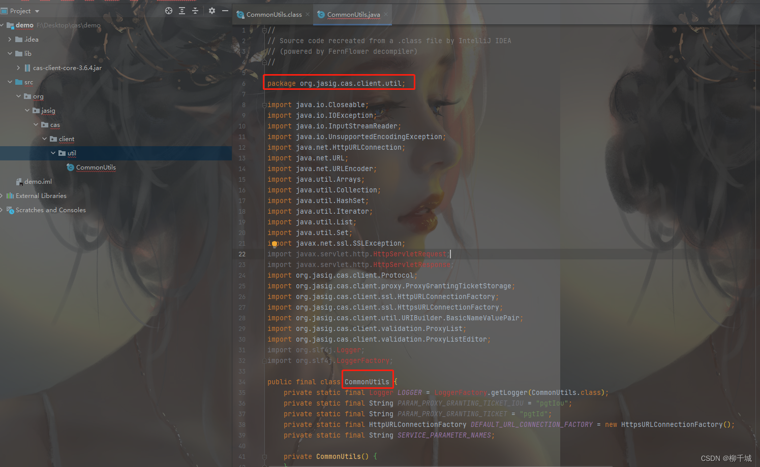This screenshot has width=760, height=467.
Task: Click fold marker at CommonUtils constructor
Action: [x=264, y=457]
